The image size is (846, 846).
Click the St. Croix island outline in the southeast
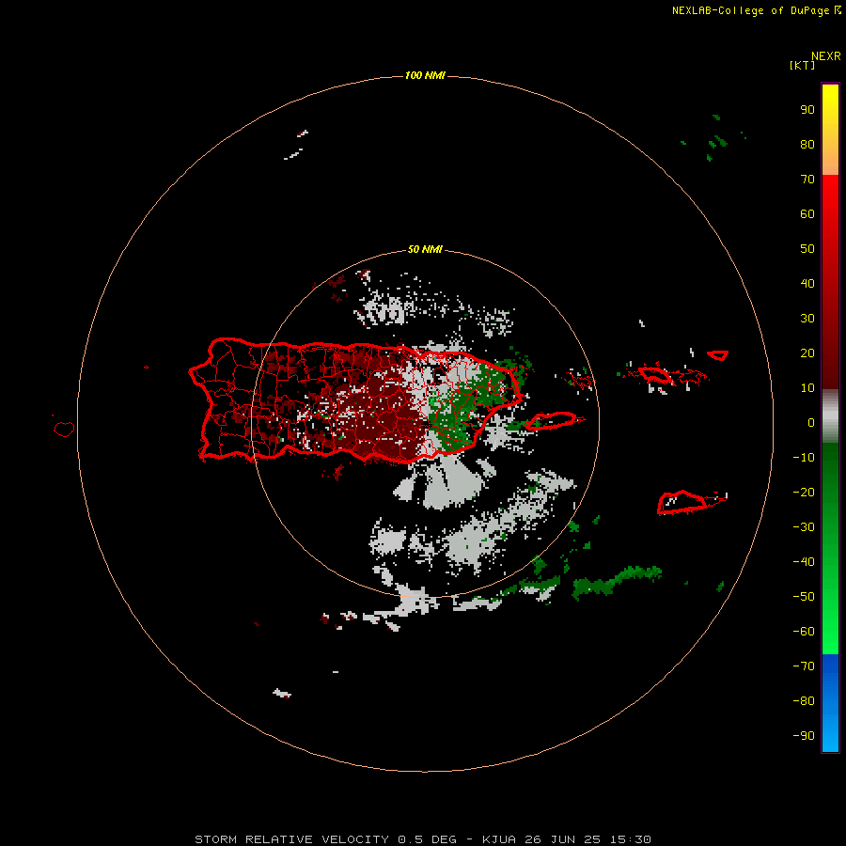pyautogui.click(x=681, y=503)
